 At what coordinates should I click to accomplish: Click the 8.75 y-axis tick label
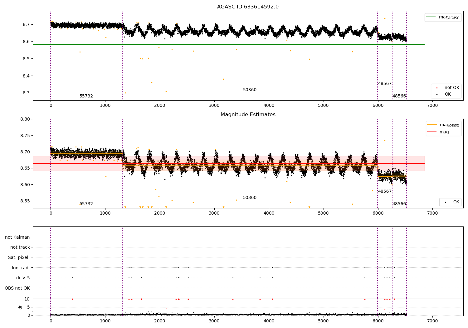tap(25, 136)
